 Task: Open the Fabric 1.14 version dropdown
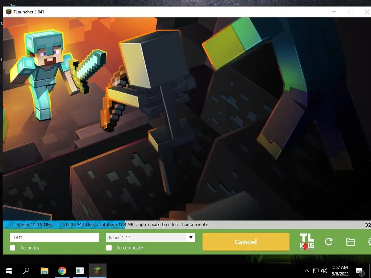click(151, 237)
